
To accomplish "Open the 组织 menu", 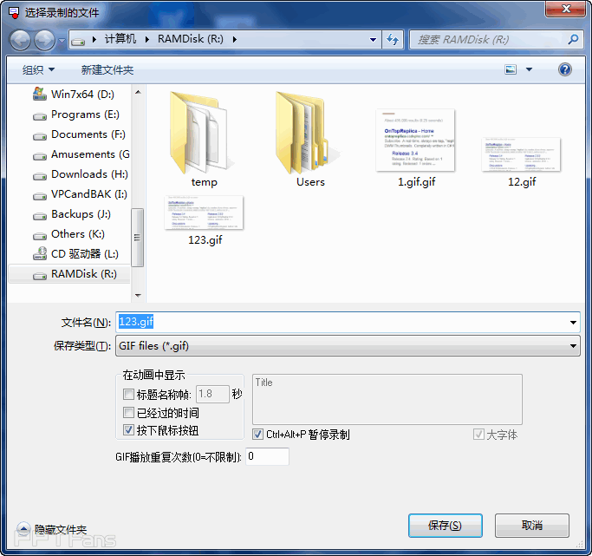I will pyautogui.click(x=38, y=69).
